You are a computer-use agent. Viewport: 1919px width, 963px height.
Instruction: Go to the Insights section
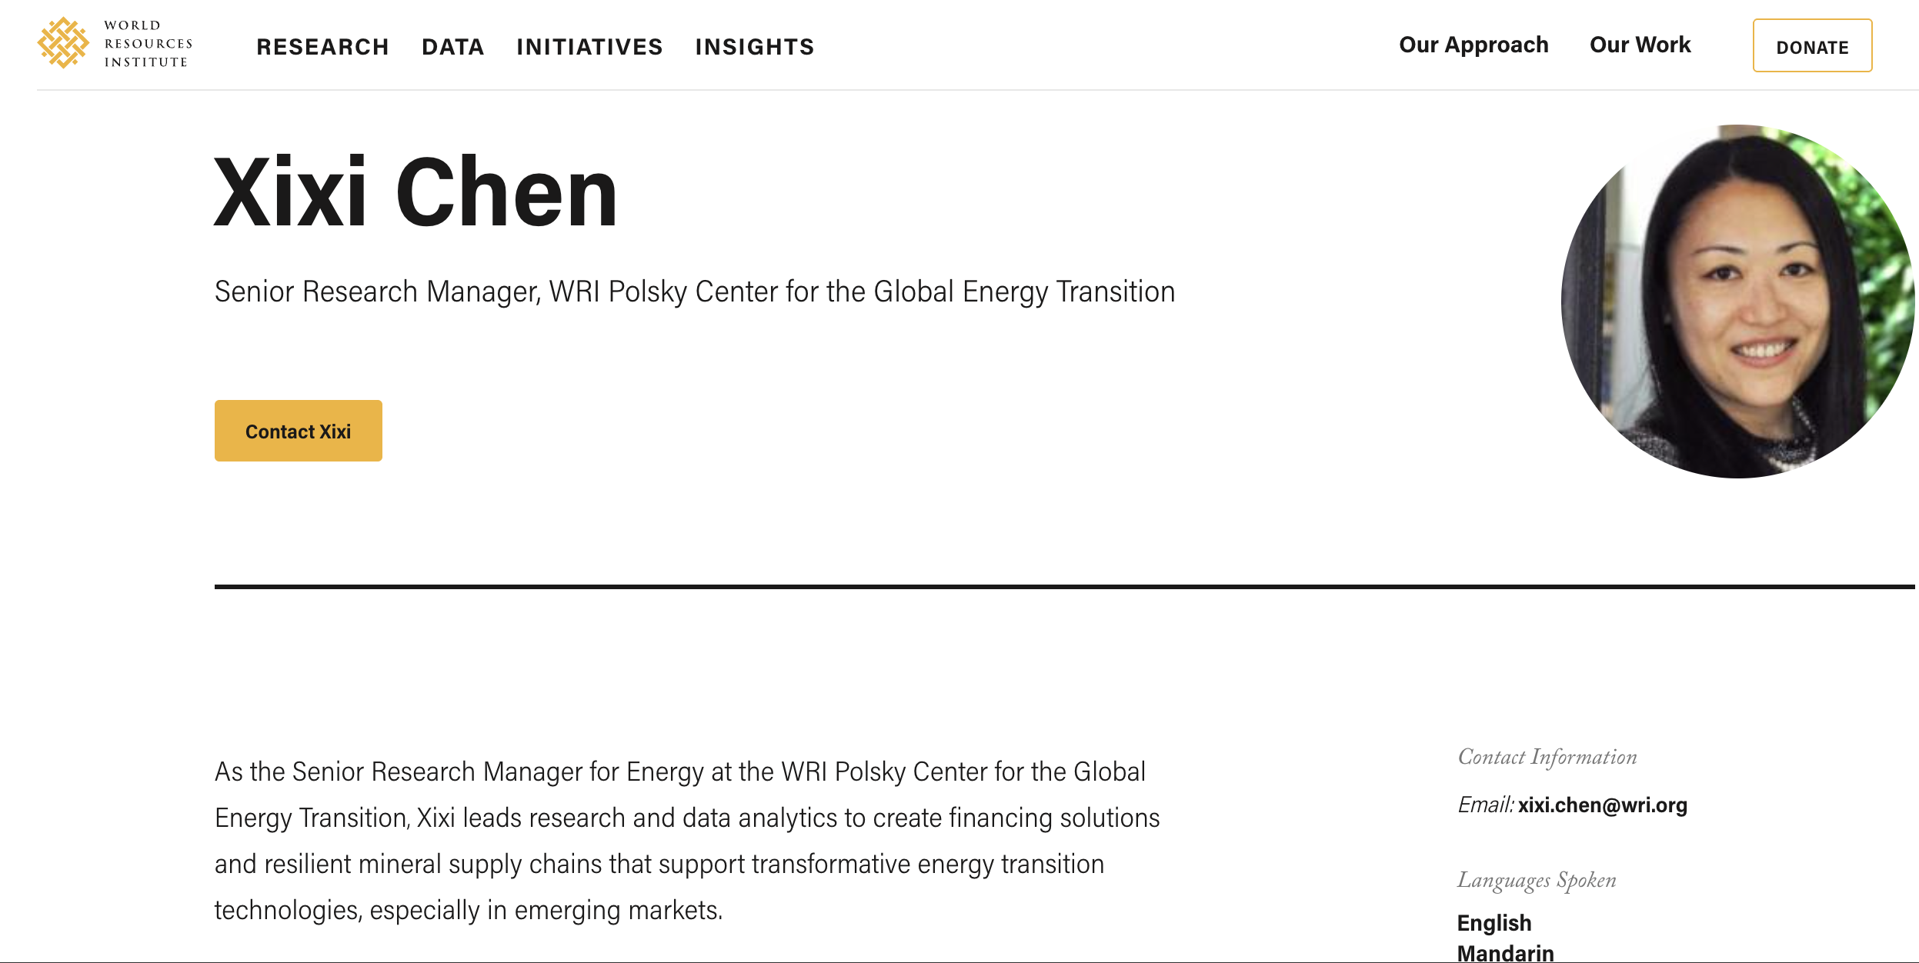tap(754, 47)
